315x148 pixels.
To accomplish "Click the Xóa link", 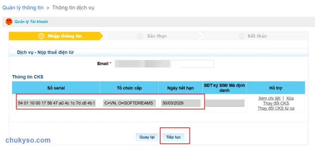I will 290,98.
